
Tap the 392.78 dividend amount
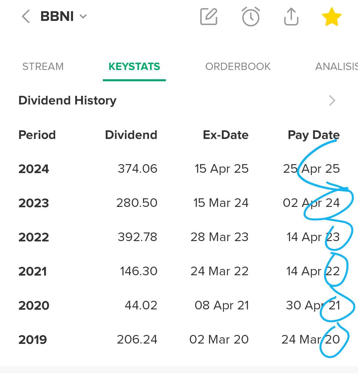137,237
